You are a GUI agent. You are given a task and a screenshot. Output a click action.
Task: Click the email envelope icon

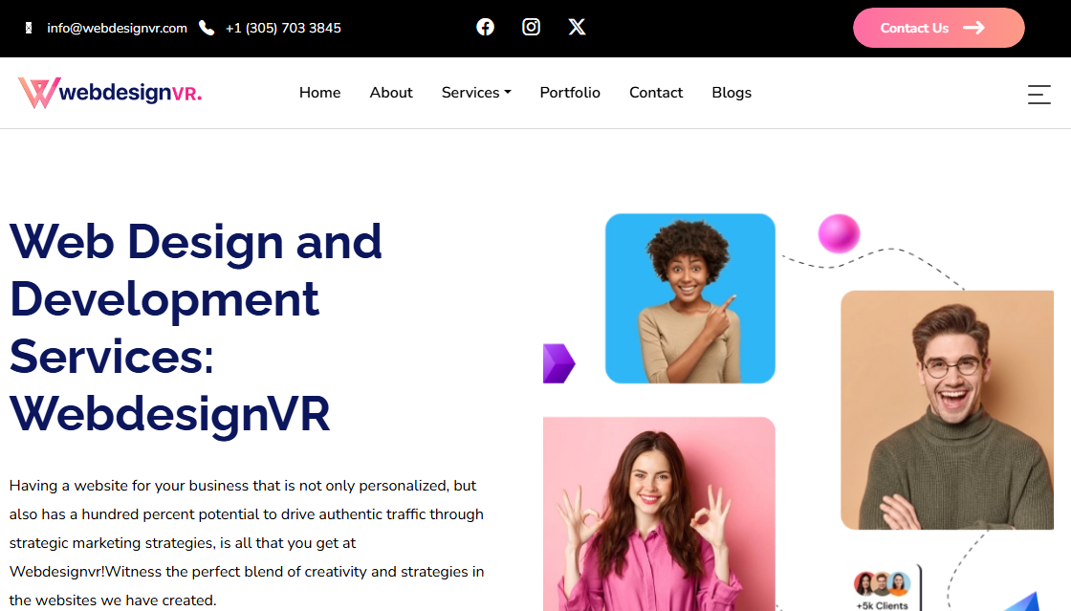click(x=29, y=28)
